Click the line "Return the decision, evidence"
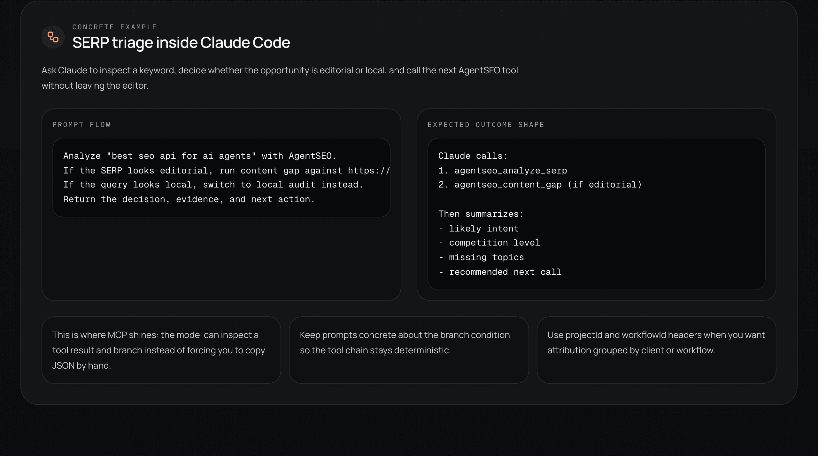Screen dimensions: 818x456 [189, 199]
